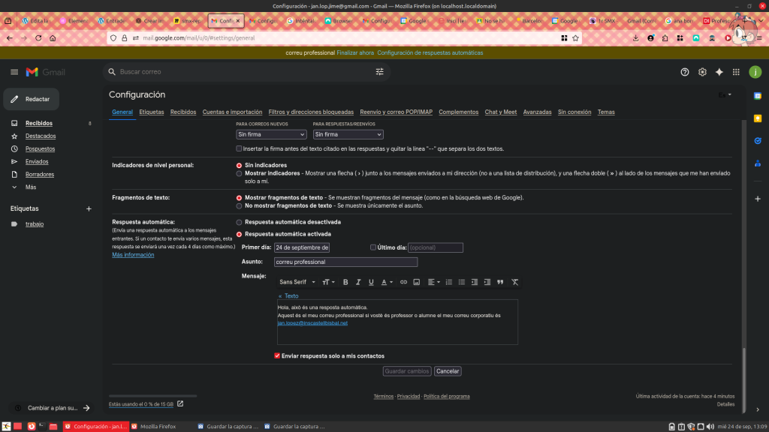Open Google Keep in side panel
This screenshot has height=432, width=769.
coord(758,118)
